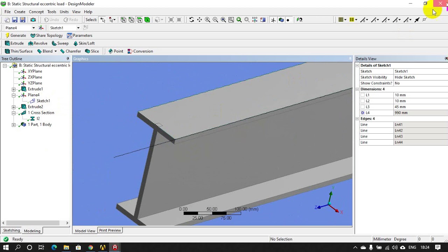Viewport: 448px width, 252px height.
Task: Activate the Pan view tool
Action: 199,20
